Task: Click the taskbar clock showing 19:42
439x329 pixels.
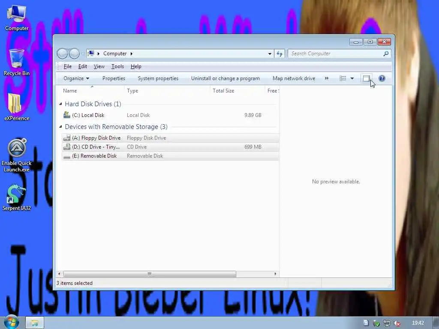Action: pyautogui.click(x=418, y=323)
